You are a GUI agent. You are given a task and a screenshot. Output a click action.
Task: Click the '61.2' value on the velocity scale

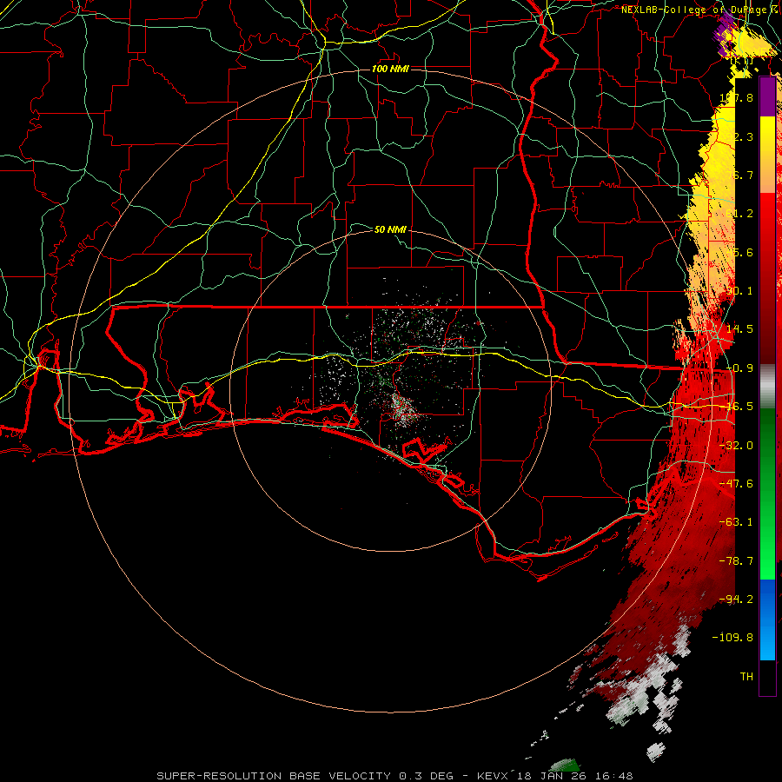click(x=739, y=214)
